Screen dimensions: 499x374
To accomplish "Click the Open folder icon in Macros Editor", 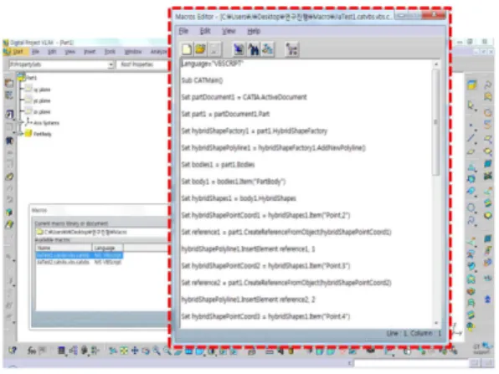I will (200, 49).
